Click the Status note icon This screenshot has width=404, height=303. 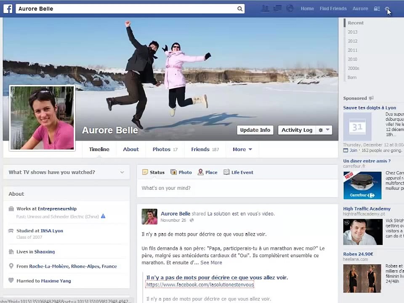pyautogui.click(x=145, y=172)
